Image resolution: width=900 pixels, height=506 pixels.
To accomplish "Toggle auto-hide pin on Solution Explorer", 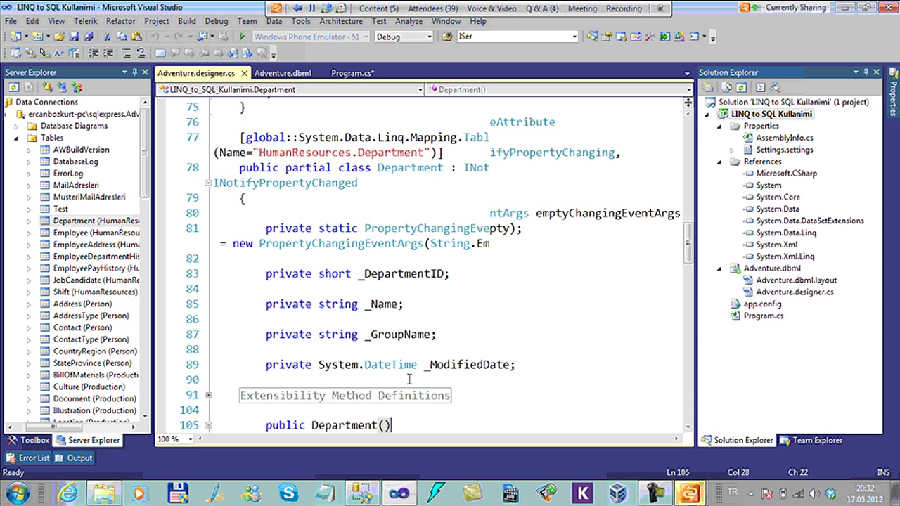I will 866,72.
